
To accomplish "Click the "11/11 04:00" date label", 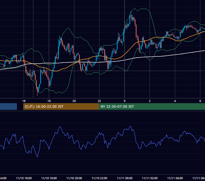I will 175,178.
